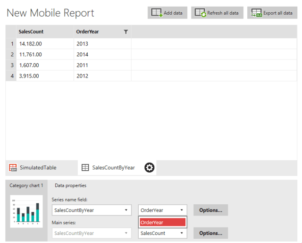The height and width of the screenshot is (243, 302).
Task: Click the Add data table icon
Action: (157, 13)
